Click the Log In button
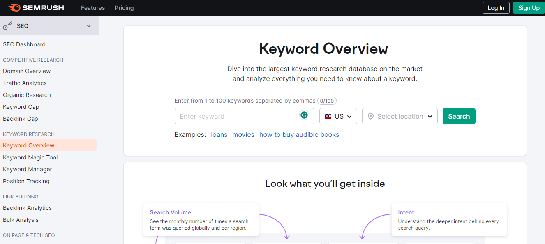 [x=496, y=8]
